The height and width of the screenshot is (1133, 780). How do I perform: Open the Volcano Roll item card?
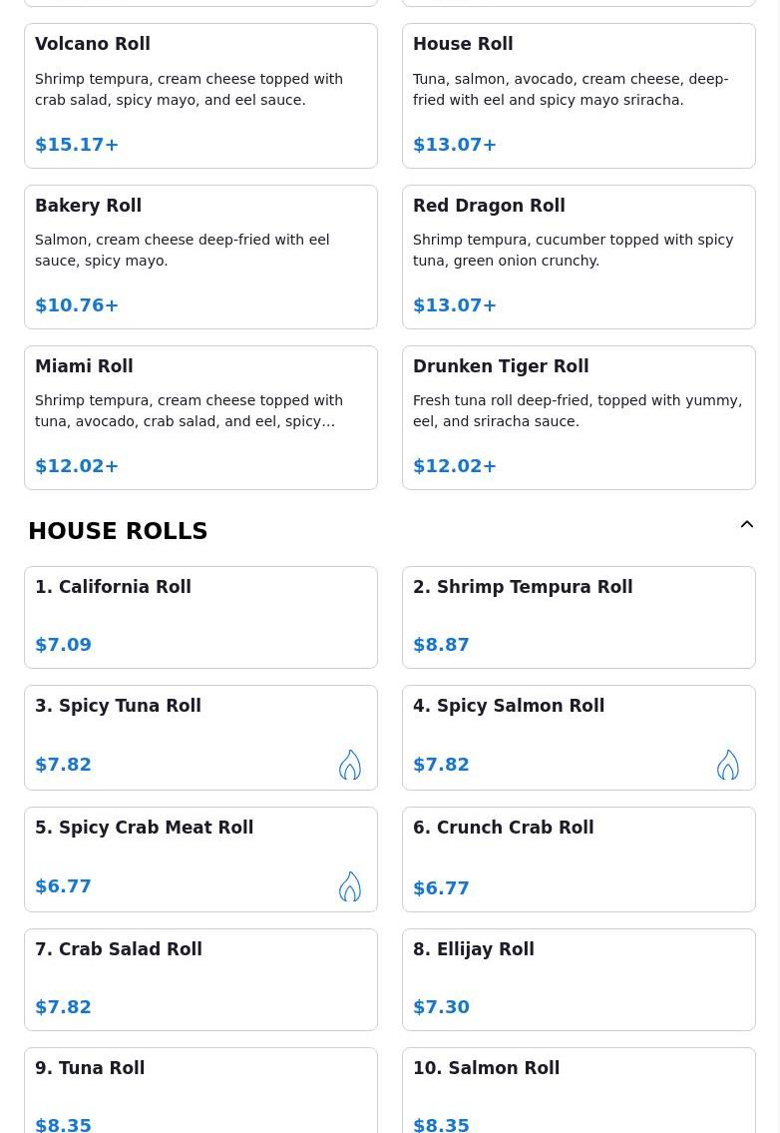200,96
